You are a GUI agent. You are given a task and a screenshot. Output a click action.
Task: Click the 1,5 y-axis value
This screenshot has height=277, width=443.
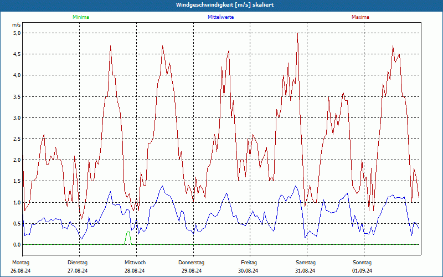click(x=17, y=181)
